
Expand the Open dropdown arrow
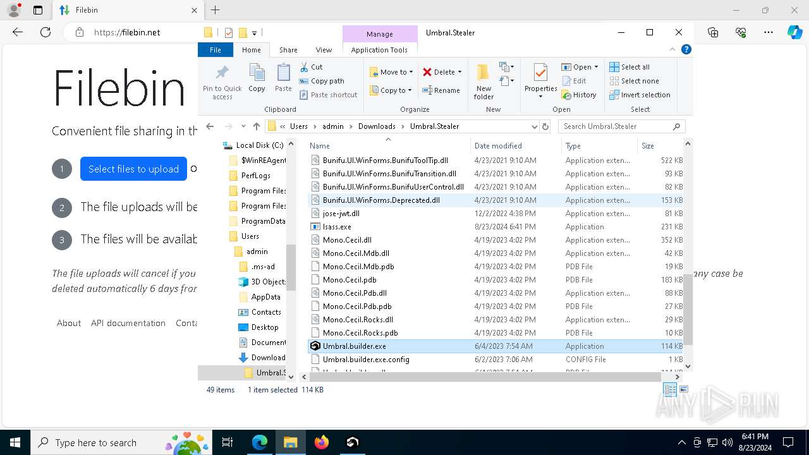tap(596, 67)
